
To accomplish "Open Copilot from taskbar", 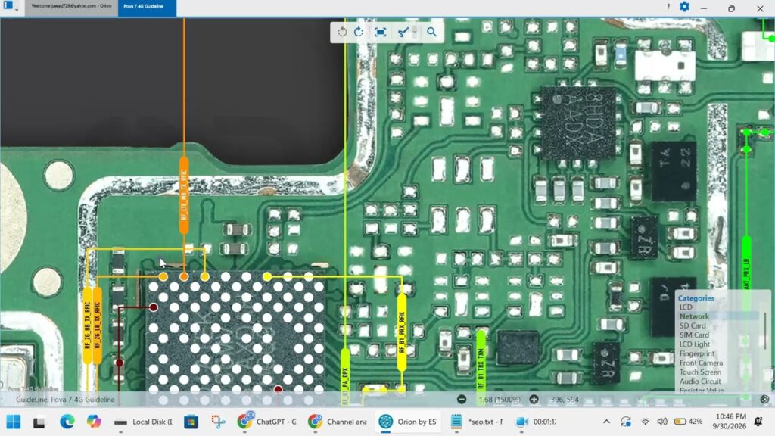I will click(x=94, y=422).
